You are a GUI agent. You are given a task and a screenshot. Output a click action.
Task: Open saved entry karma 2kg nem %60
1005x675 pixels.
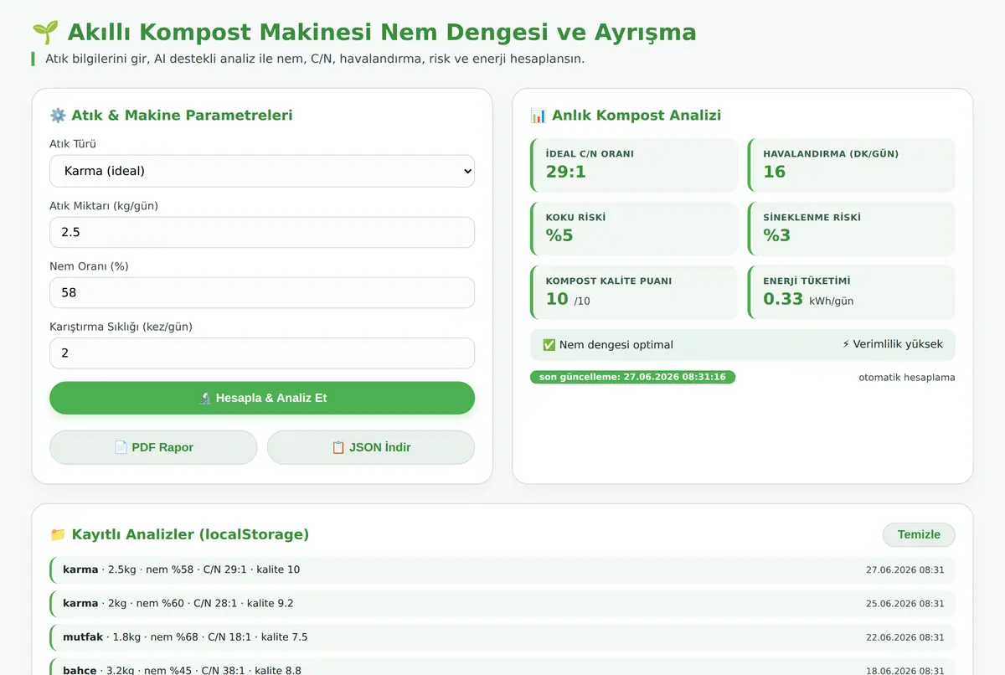(502, 603)
